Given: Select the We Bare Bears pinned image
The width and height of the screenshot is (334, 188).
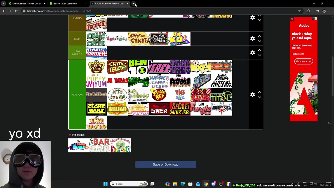Looking at the screenshot, I should coord(100,145).
